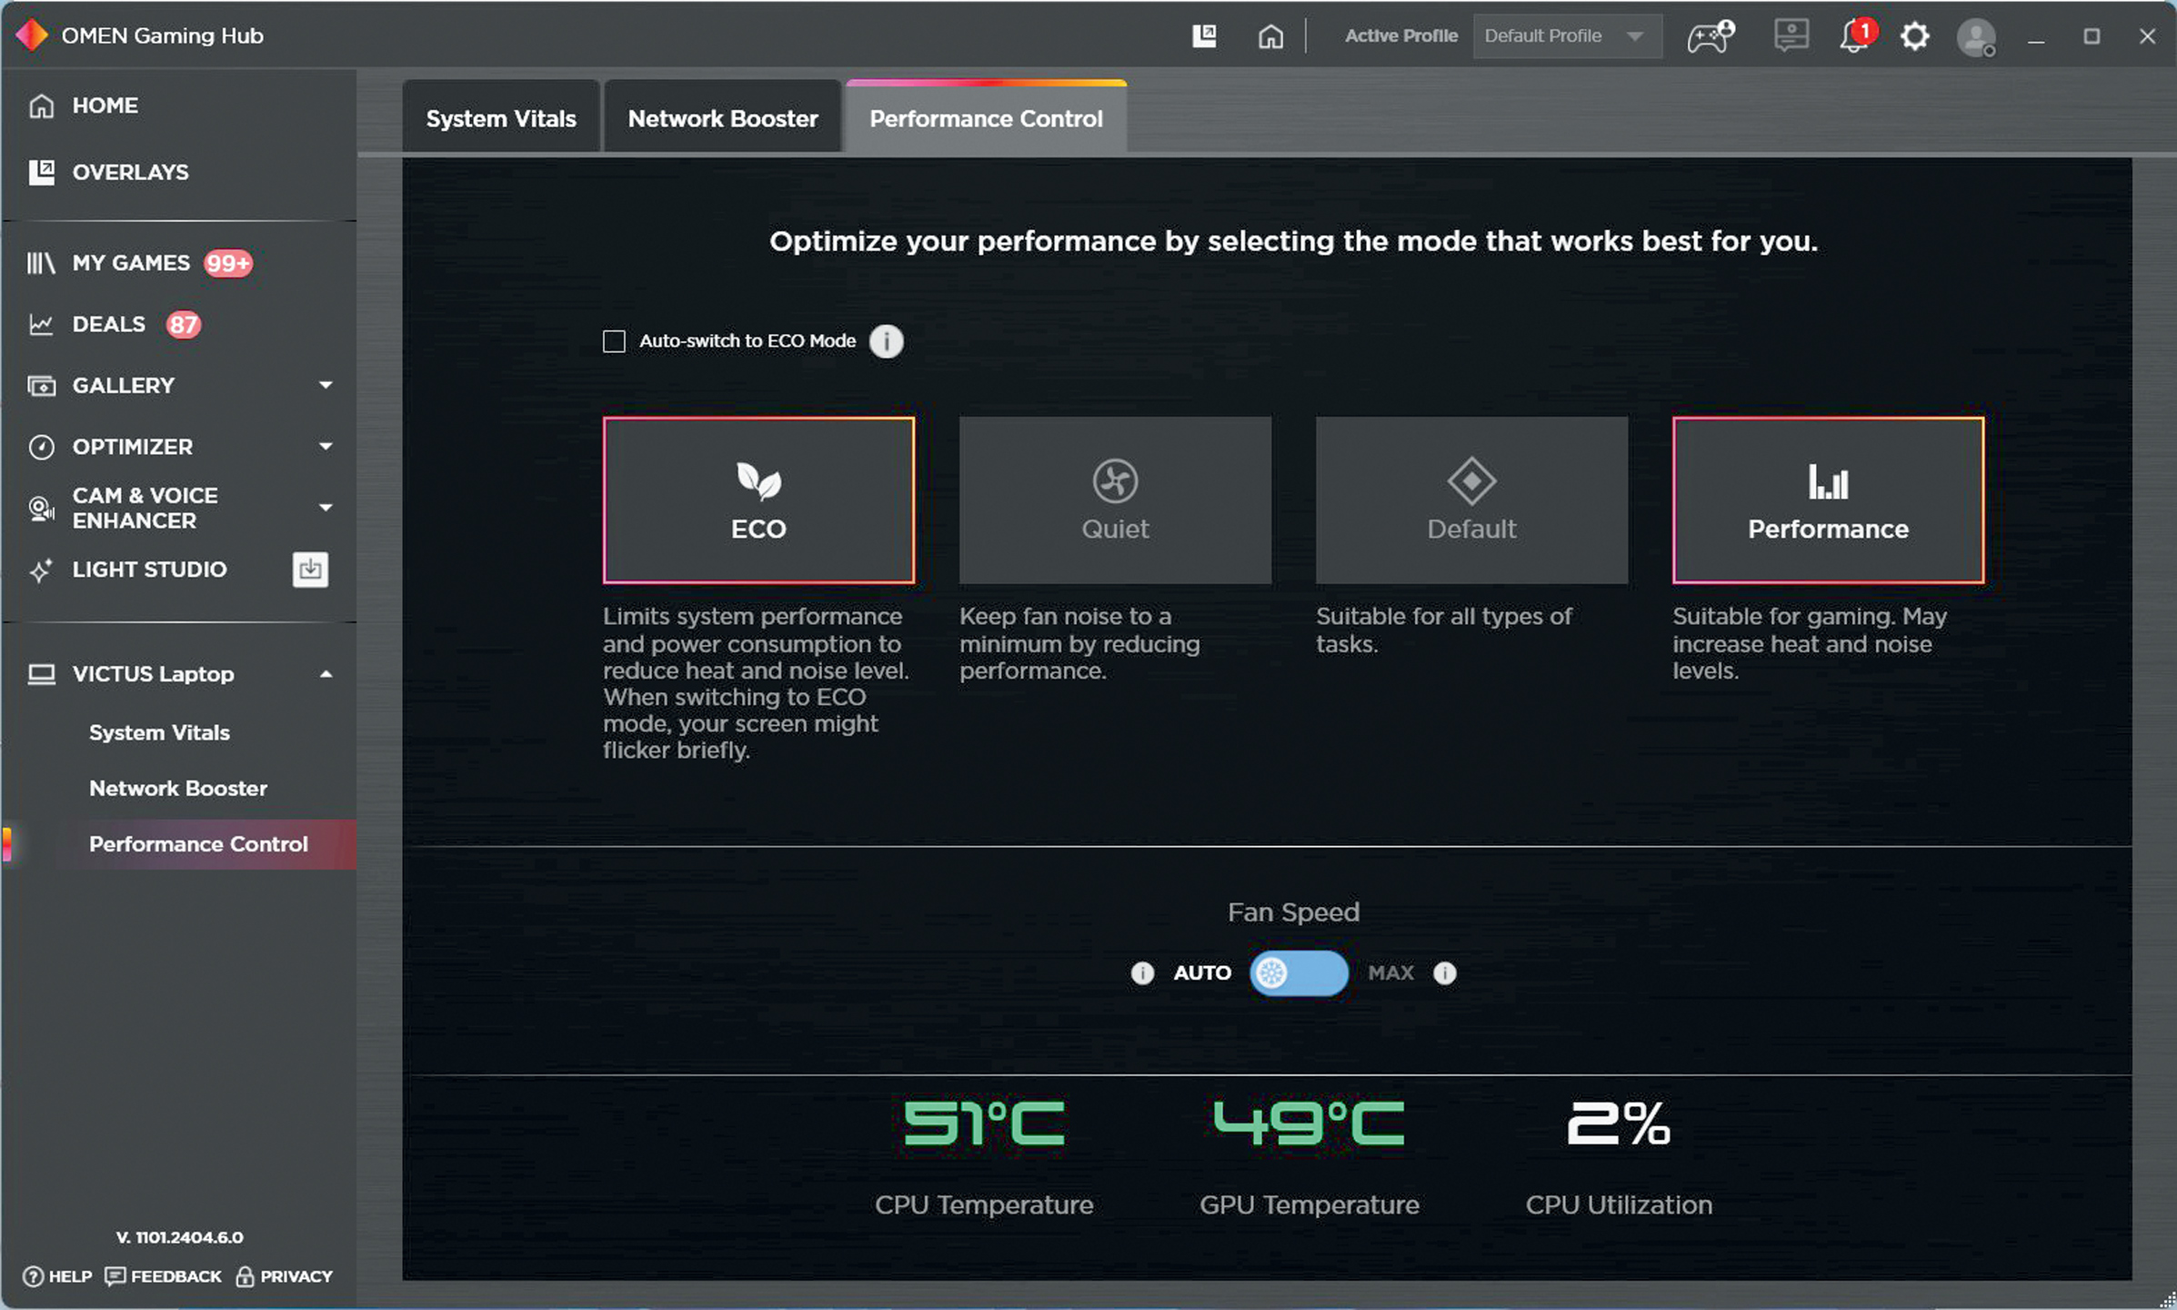Open settings gear icon
Viewport: 2177px width, 1310px height.
(1914, 36)
